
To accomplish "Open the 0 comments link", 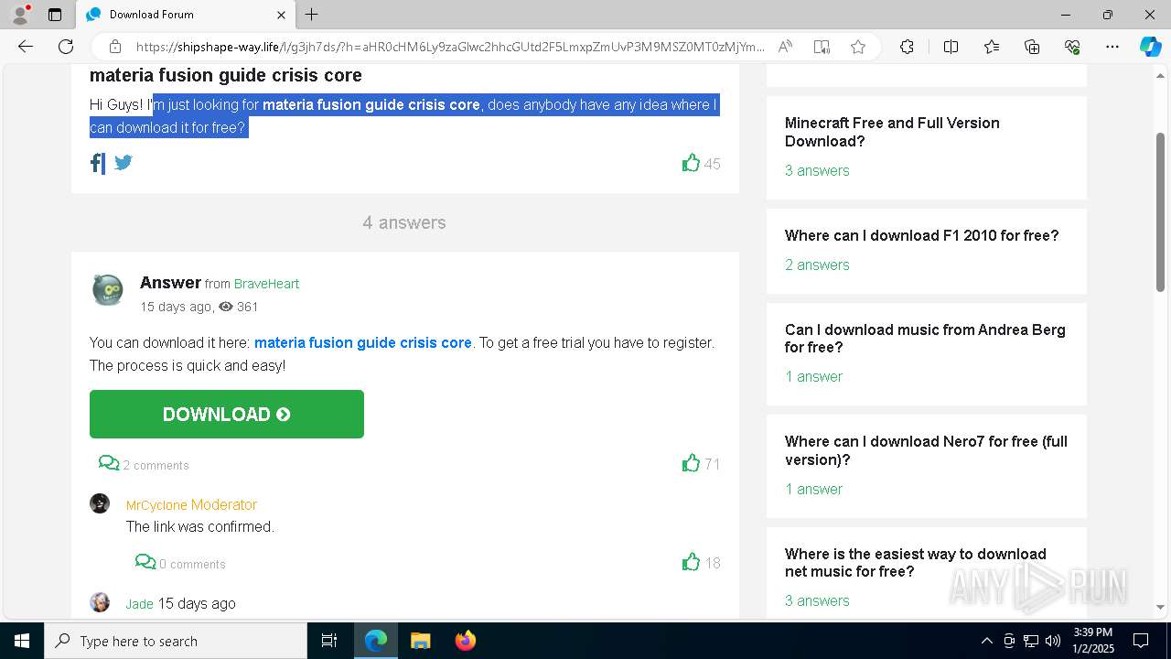I will click(x=180, y=563).
